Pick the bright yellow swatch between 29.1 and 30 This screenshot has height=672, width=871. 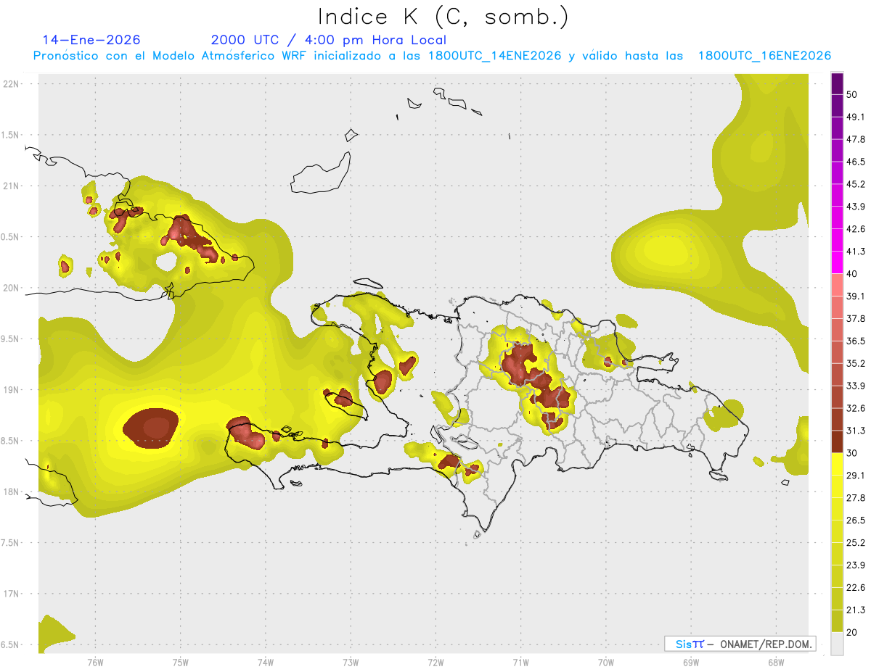pyautogui.click(x=838, y=464)
